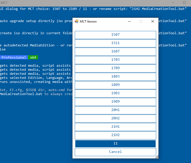191x163 pixels.
Task: Select the 1703 version button
Action: click(115, 60)
